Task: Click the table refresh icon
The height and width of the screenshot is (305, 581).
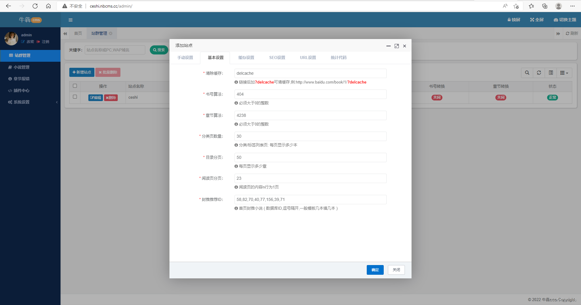Action: pos(539,73)
